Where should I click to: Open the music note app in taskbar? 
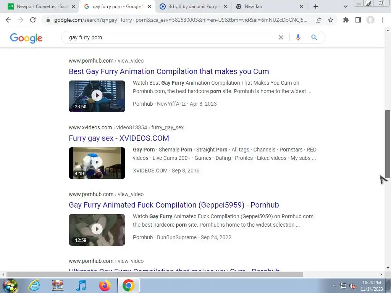coord(81,285)
